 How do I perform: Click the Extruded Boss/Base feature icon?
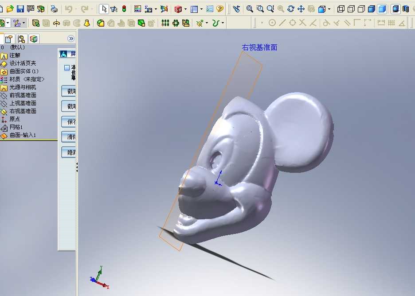click(x=36, y=23)
